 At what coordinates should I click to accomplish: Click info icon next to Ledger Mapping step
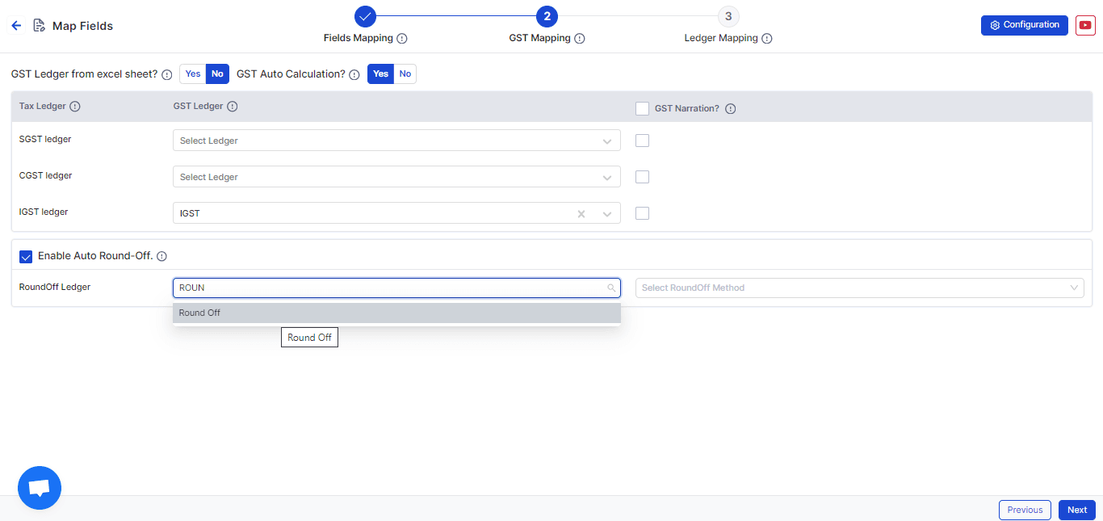pyautogui.click(x=767, y=39)
